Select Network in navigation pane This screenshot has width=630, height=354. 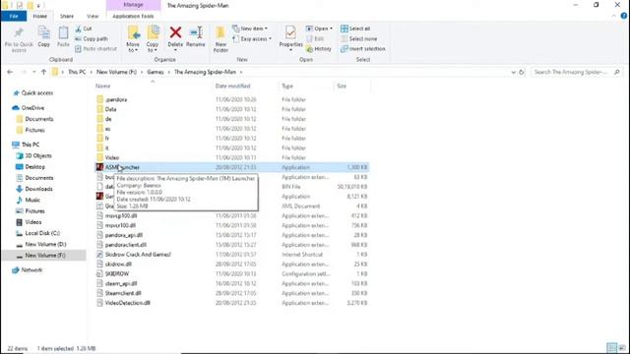click(31, 270)
